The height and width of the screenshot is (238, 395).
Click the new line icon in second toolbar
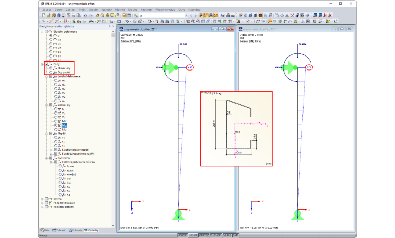[x=51, y=21]
